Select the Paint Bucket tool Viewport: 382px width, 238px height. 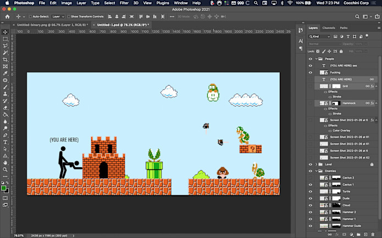[5, 115]
